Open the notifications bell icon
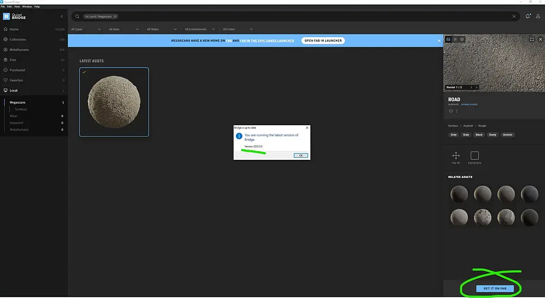 click(527, 16)
